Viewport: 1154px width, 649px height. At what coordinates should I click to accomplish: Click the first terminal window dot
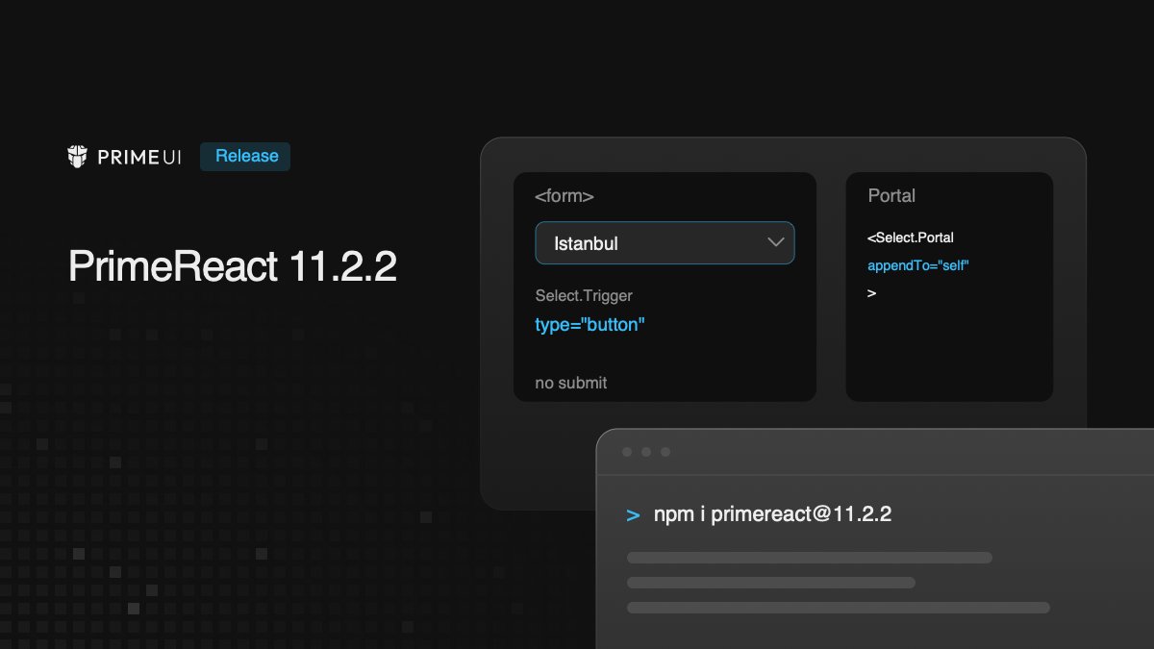pyautogui.click(x=627, y=452)
